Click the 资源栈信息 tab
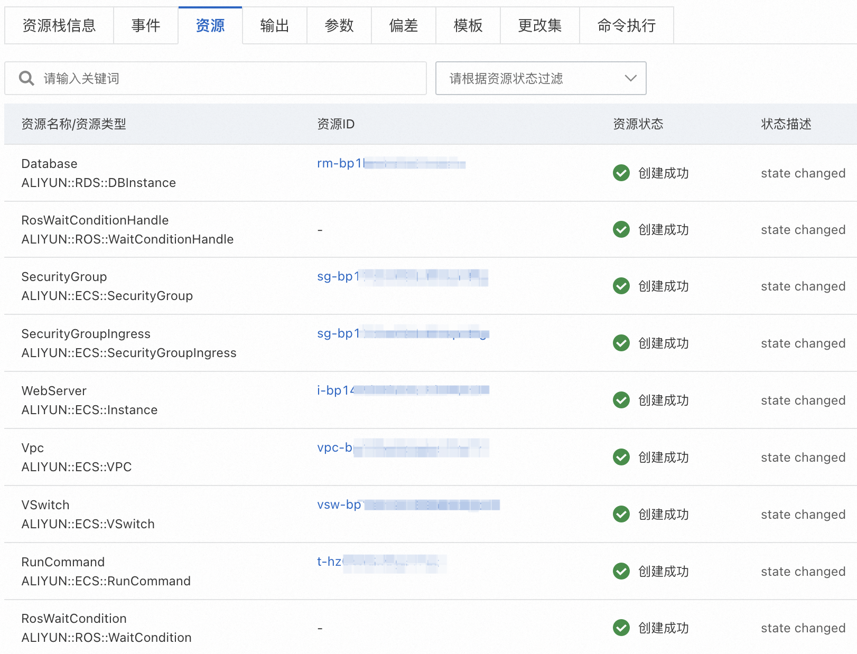This screenshot has width=857, height=654. 59,25
